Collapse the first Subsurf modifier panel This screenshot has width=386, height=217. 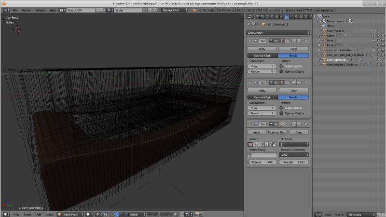[249, 41]
